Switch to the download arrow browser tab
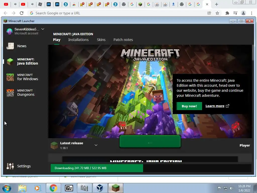 173,5
